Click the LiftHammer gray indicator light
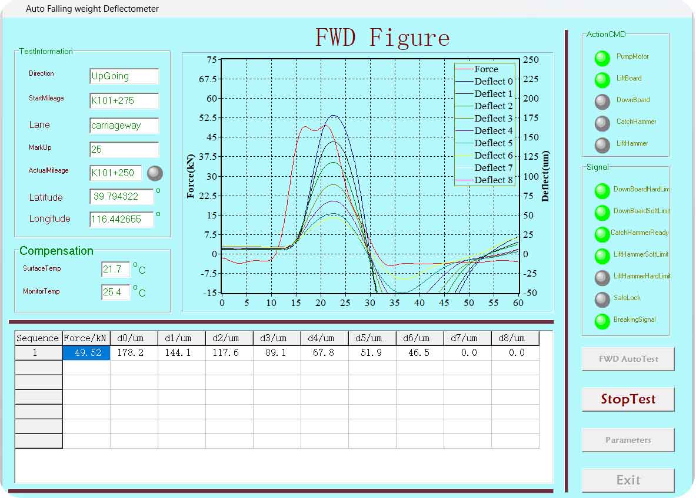 (x=602, y=145)
